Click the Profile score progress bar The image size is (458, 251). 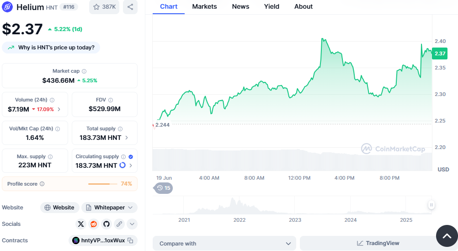[x=103, y=184]
